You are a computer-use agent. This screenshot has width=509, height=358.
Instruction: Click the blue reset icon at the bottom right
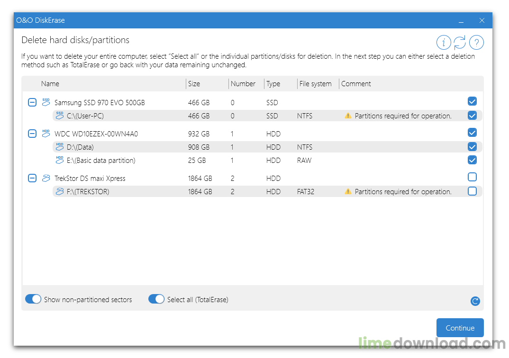(475, 301)
